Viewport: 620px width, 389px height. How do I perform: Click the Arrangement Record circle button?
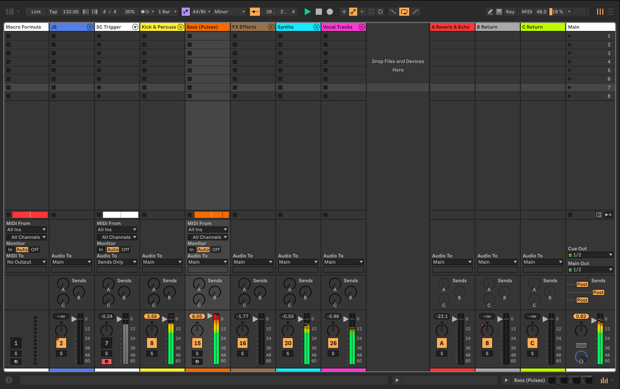click(x=330, y=12)
